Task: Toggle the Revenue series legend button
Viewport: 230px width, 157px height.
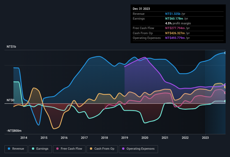Action: pos(16,149)
